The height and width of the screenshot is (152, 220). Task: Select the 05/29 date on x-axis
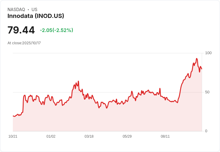[x=127, y=136]
